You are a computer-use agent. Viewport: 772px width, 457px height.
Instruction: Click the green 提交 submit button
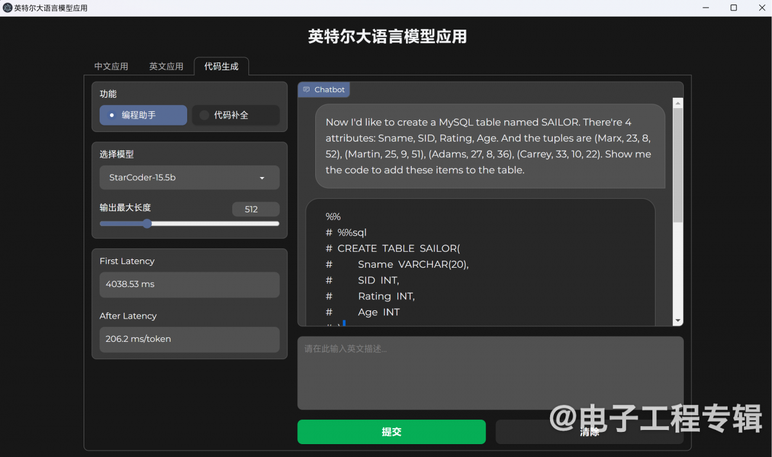pos(391,432)
